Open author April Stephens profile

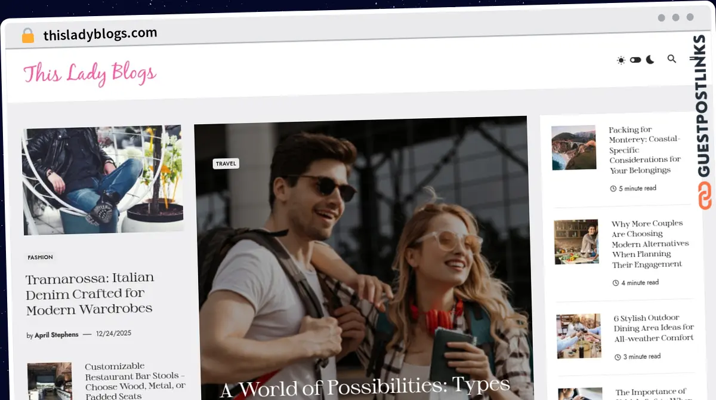coord(56,335)
